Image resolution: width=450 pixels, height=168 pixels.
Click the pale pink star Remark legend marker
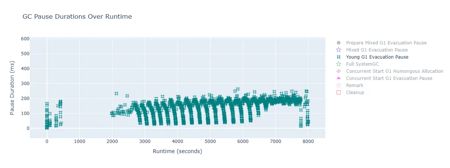(x=339, y=85)
